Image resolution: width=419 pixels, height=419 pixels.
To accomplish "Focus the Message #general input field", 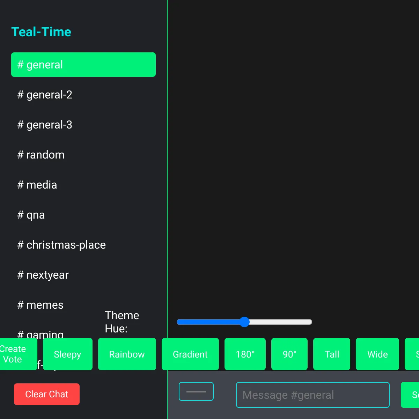I will [x=313, y=395].
